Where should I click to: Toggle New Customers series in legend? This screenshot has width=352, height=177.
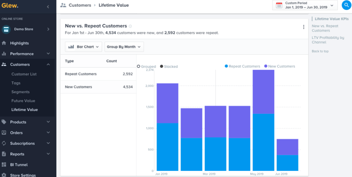(280, 66)
